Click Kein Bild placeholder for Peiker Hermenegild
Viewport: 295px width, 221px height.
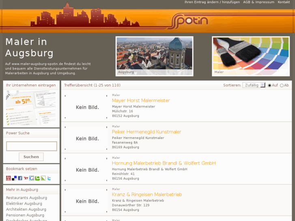[86, 138]
